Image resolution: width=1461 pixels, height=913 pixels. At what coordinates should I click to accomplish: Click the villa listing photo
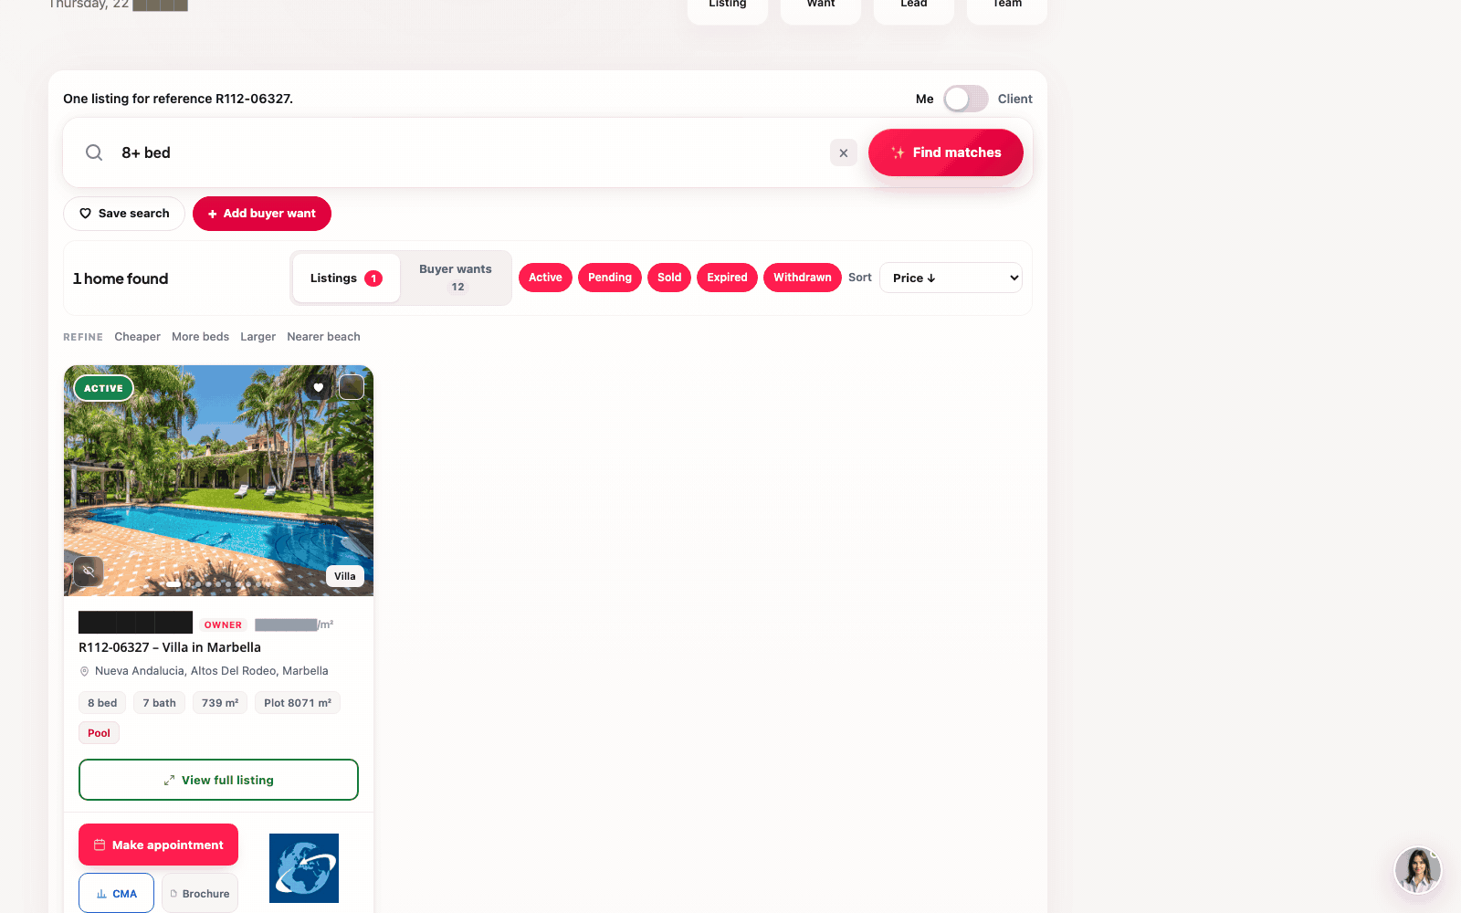coord(218,481)
